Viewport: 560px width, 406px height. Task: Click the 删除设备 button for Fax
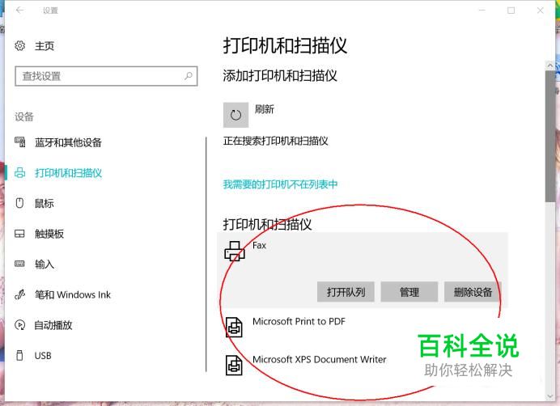tap(473, 292)
